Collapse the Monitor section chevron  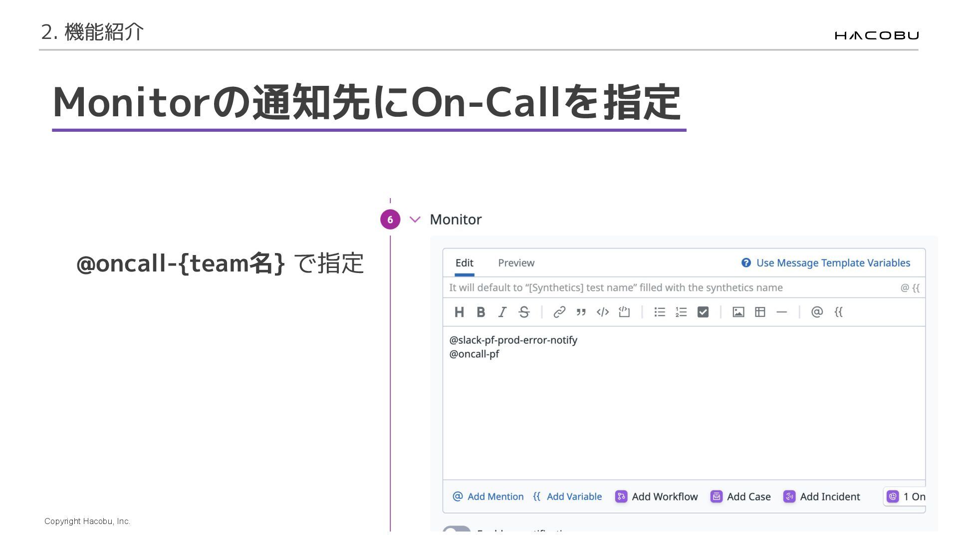[415, 220]
